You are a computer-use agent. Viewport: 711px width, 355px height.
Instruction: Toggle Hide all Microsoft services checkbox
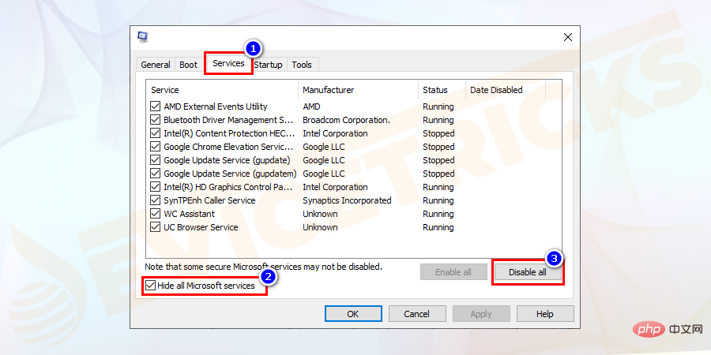[x=151, y=286]
